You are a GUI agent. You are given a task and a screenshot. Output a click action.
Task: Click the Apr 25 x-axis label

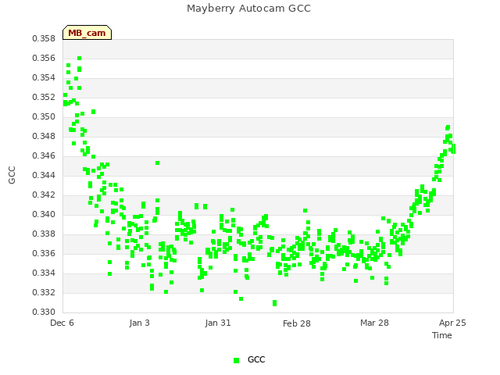pyautogui.click(x=452, y=323)
